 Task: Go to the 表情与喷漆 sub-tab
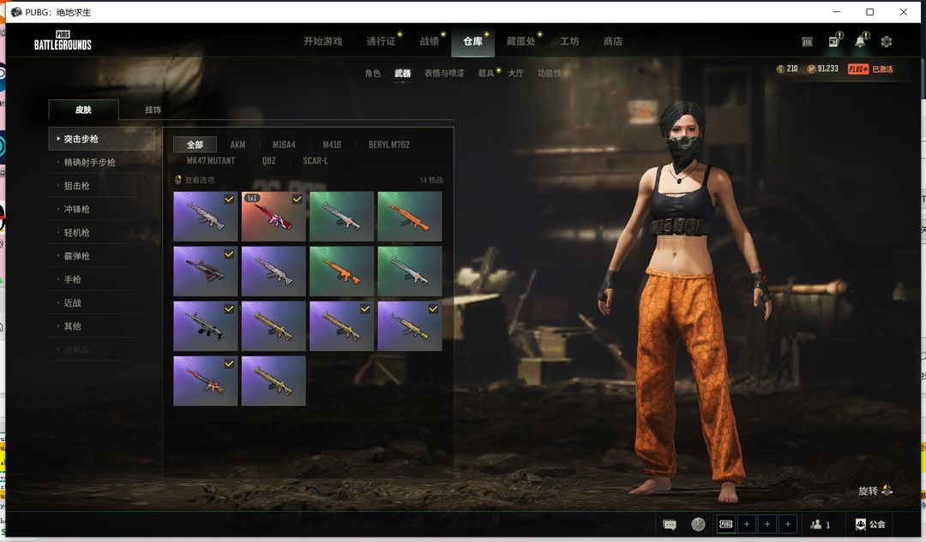coord(444,73)
